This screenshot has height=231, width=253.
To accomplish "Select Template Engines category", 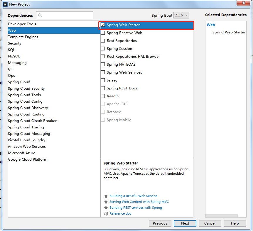I will (54, 37).
